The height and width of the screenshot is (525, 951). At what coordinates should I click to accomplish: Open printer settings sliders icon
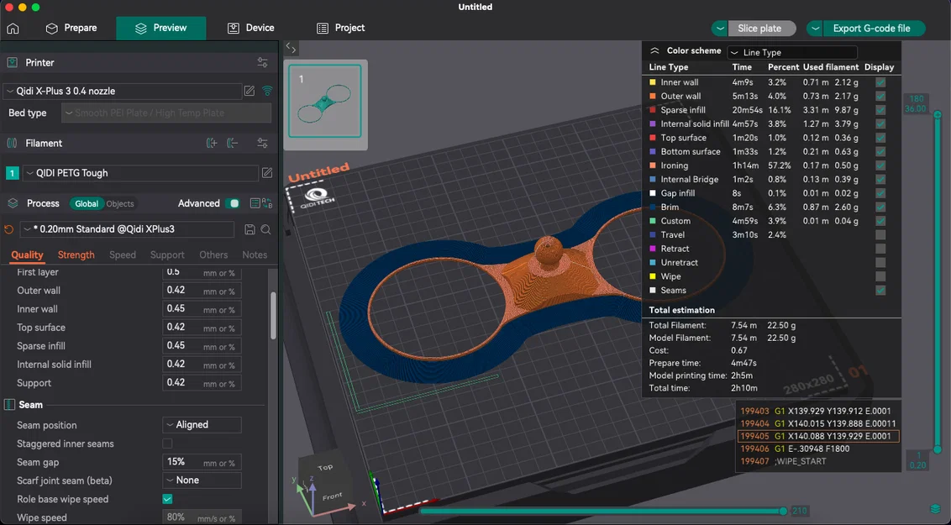[x=263, y=62]
